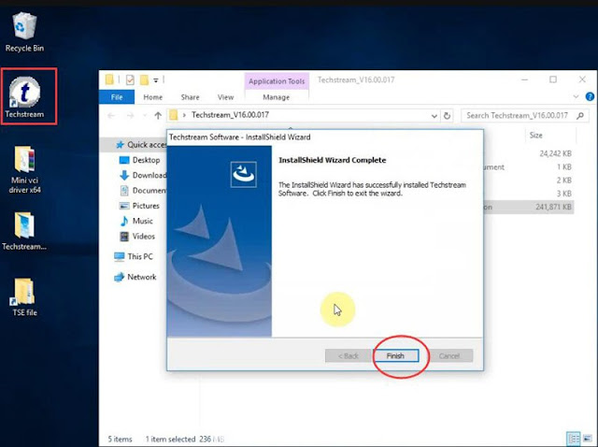The image size is (598, 447).
Task: Select the Application Tools tab
Action: 277,81
